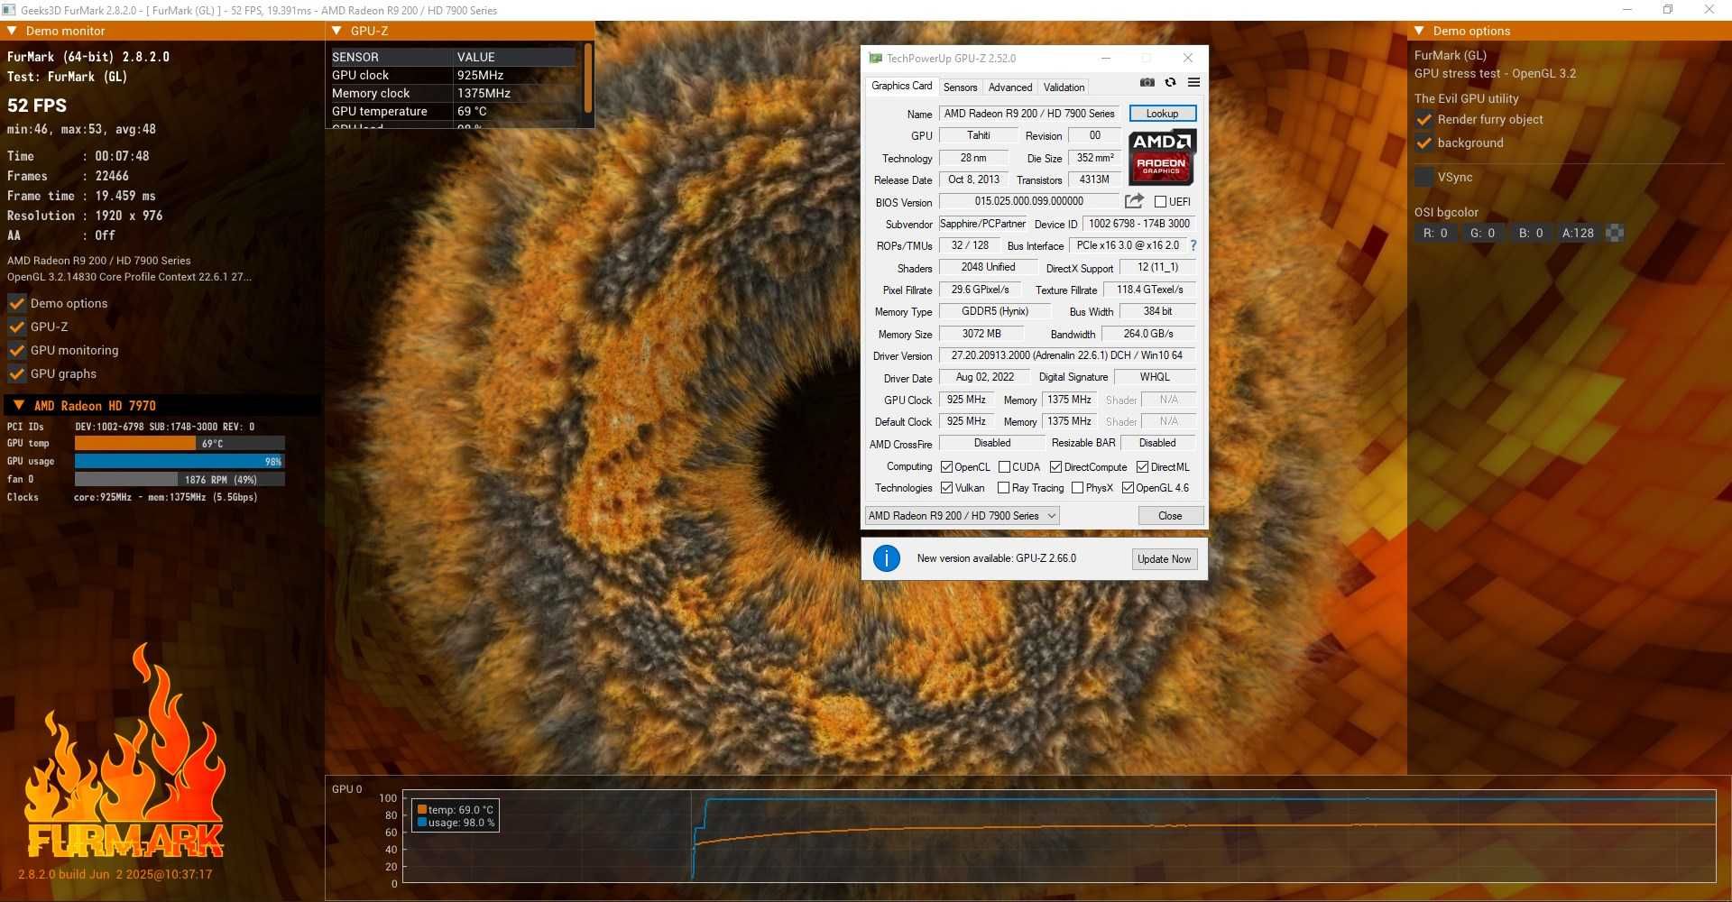Click the FurMark title bar app icon
The width and height of the screenshot is (1732, 902).
[x=9, y=10]
